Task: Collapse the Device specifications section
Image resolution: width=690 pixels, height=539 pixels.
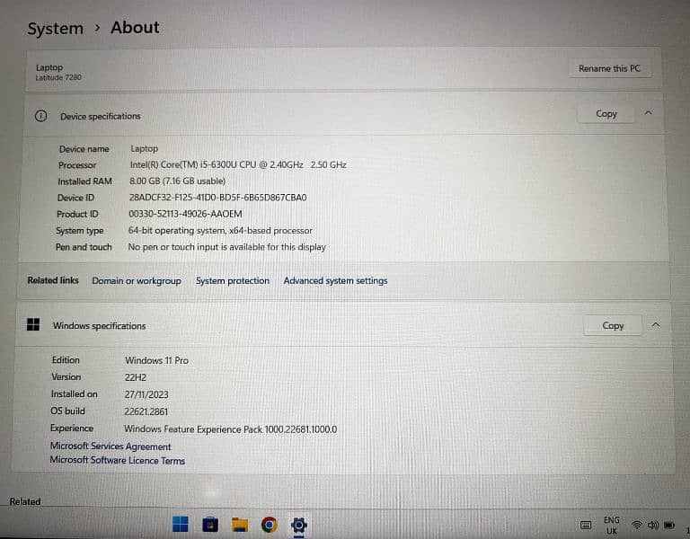Action: pyautogui.click(x=648, y=114)
